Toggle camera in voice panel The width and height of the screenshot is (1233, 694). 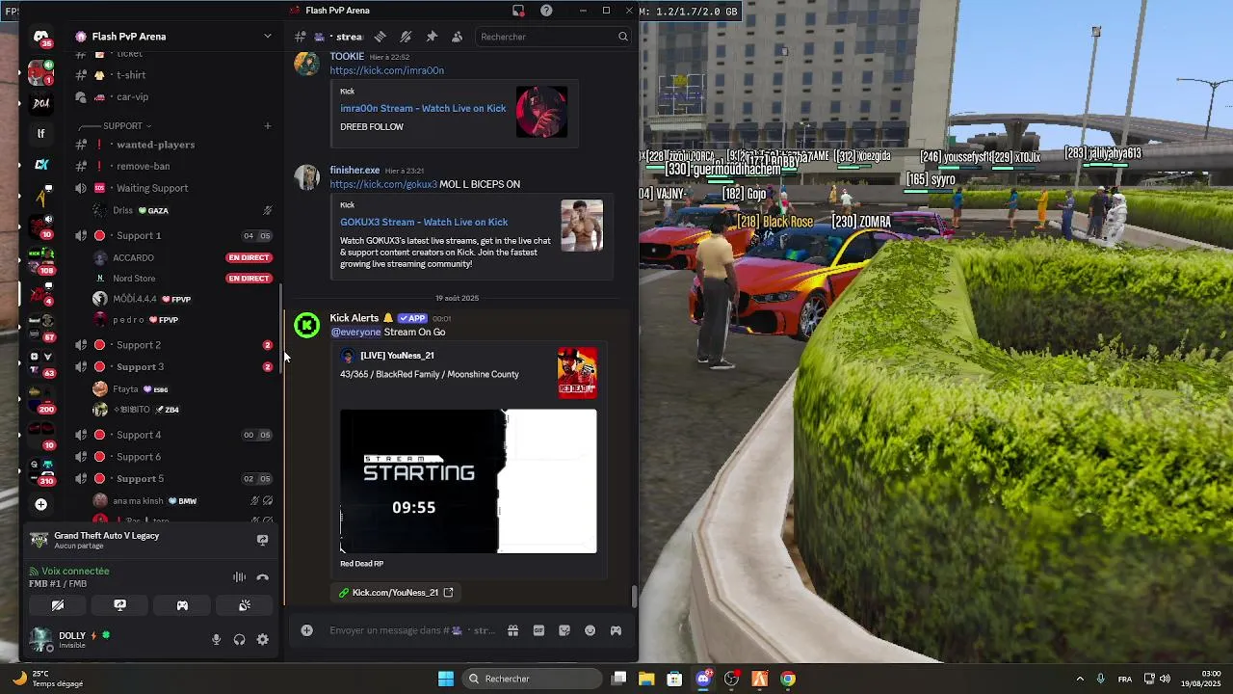pyautogui.click(x=58, y=605)
